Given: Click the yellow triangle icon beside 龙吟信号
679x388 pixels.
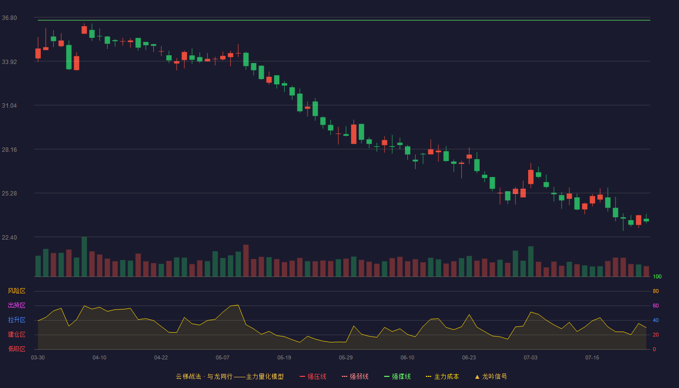Looking at the screenshot, I should click(x=477, y=376).
